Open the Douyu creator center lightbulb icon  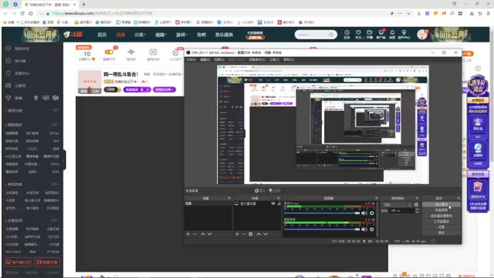[404, 35]
